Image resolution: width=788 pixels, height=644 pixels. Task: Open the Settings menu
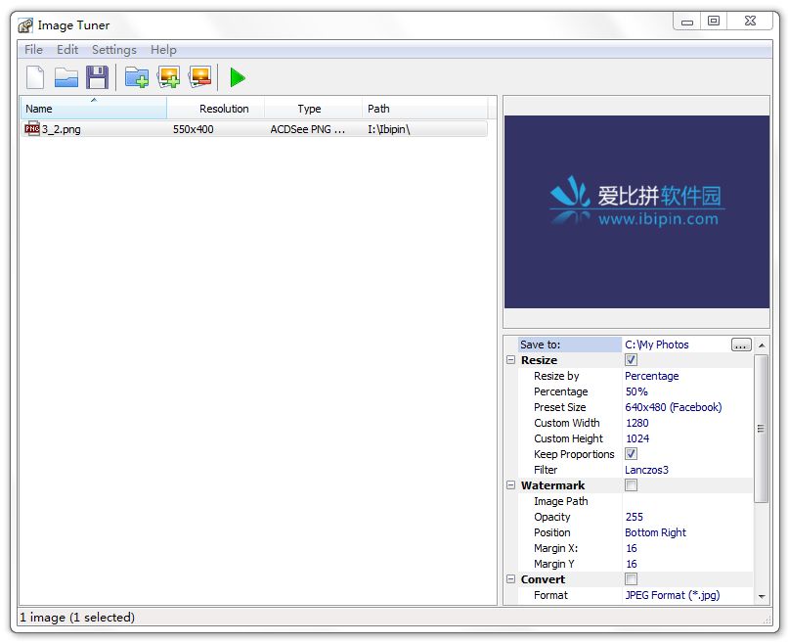(x=114, y=49)
